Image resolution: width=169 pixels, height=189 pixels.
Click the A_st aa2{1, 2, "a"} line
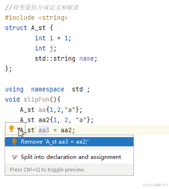[57, 120]
